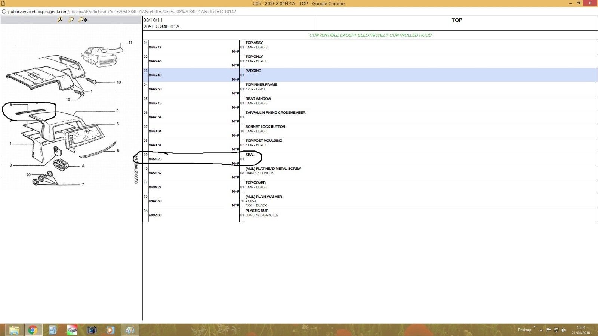598x336 pixels.
Task: Click the clock showing 14:04
Action: tap(581, 327)
